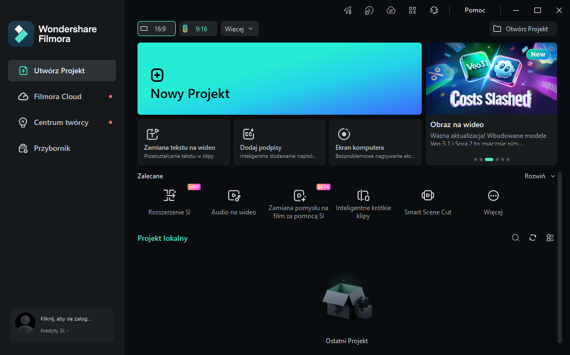Screen dimensions: 570x355
Task: Click the cloud download icon in top bar
Action: click(x=391, y=10)
